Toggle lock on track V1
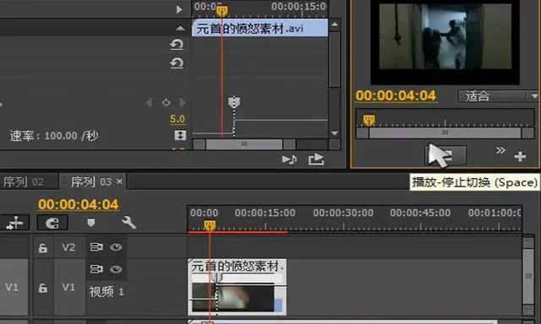 (43, 288)
